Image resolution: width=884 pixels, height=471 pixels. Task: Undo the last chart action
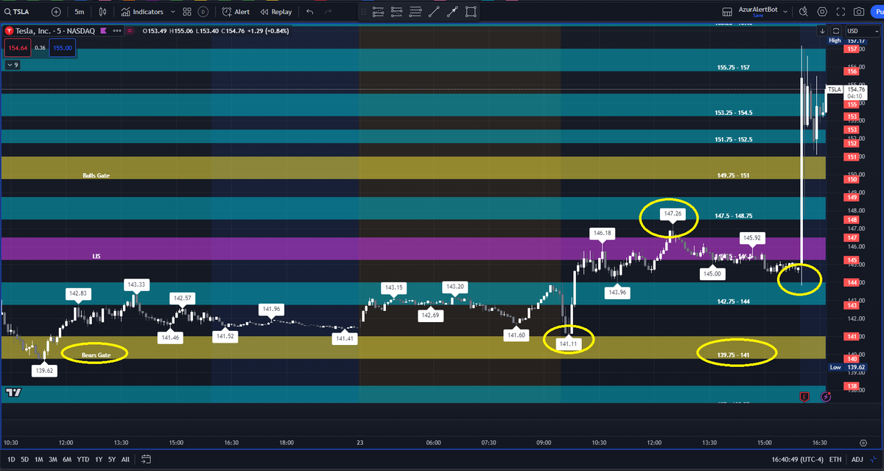(x=309, y=12)
